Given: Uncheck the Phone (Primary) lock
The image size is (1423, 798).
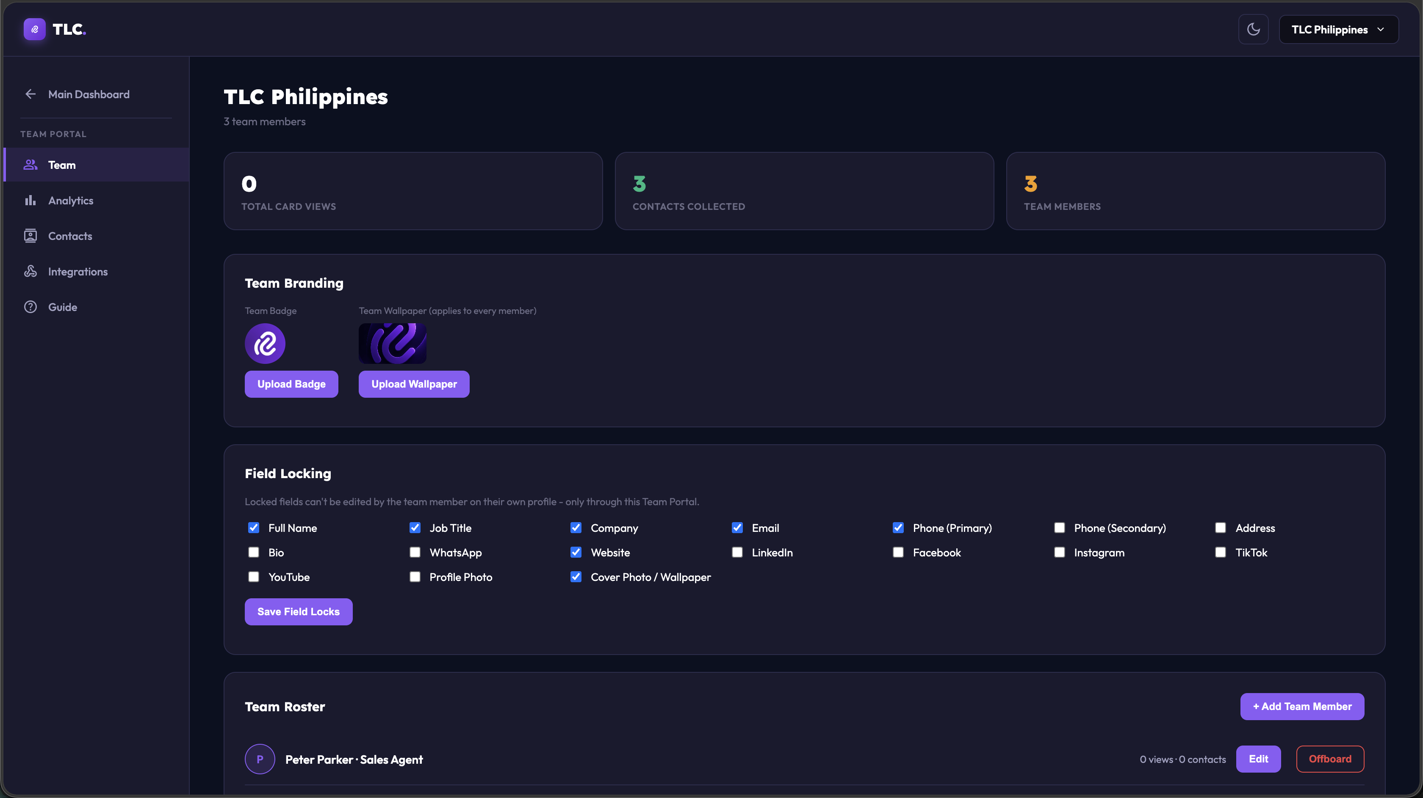Looking at the screenshot, I should click(898, 528).
